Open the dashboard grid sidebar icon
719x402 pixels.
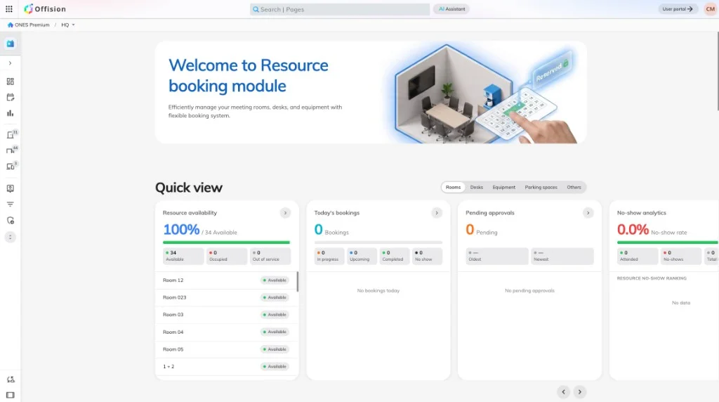point(10,82)
